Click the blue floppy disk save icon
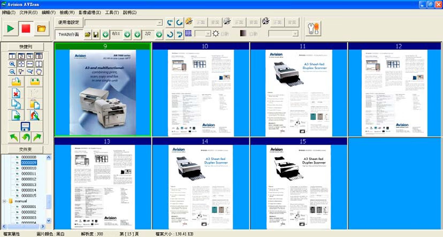The height and width of the screenshot is (237, 443). click(25, 127)
